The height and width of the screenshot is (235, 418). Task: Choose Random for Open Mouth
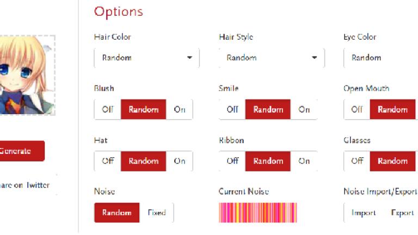(x=392, y=109)
